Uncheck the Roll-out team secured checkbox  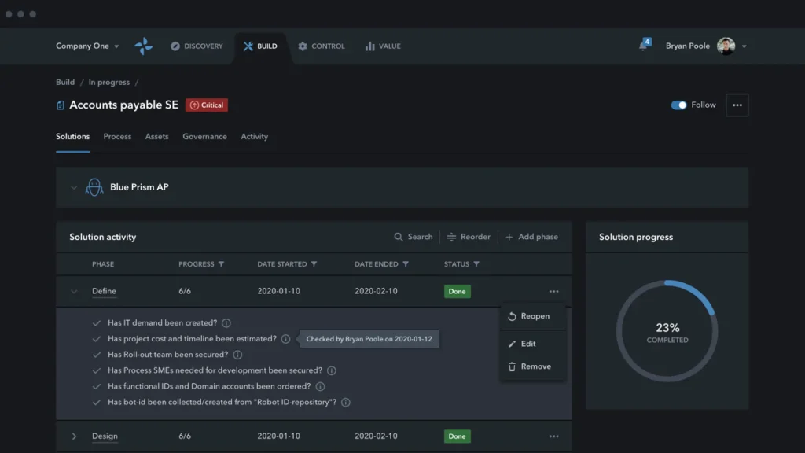[x=96, y=354]
